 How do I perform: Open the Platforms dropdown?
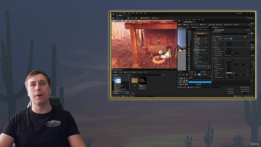point(156,18)
